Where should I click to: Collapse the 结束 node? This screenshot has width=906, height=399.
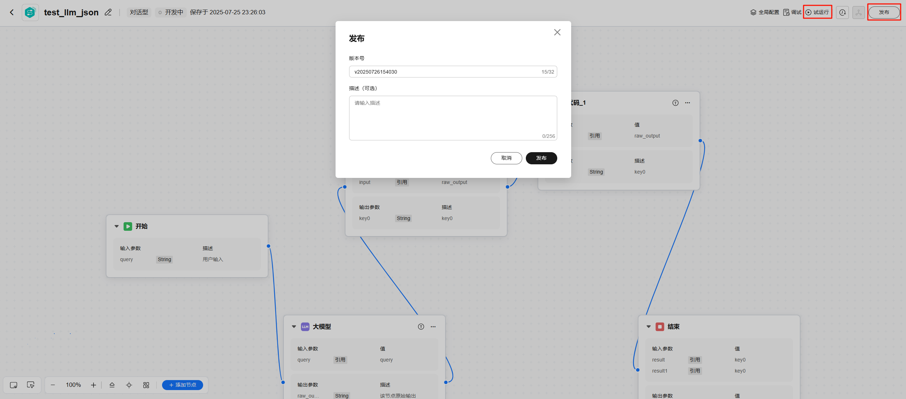[649, 327]
